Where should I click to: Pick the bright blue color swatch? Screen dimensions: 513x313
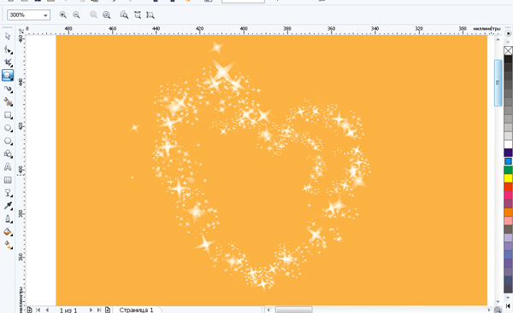click(508, 161)
